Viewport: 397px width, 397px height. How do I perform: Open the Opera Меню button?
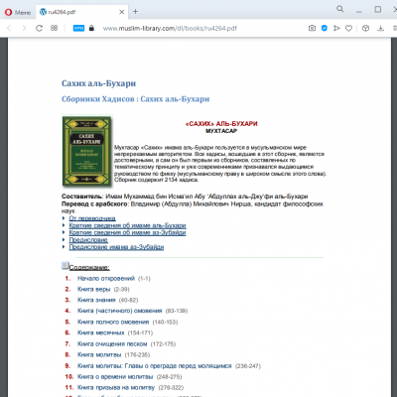[x=18, y=12]
